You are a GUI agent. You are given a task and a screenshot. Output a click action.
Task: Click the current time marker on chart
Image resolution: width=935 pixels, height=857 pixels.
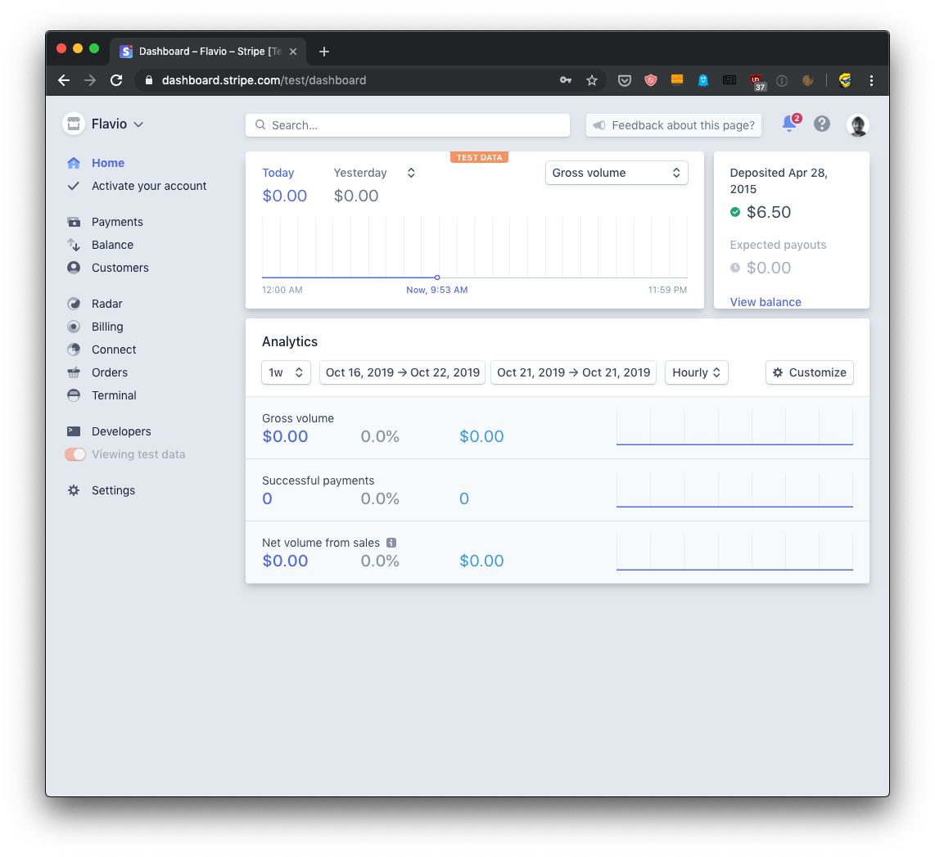point(437,277)
